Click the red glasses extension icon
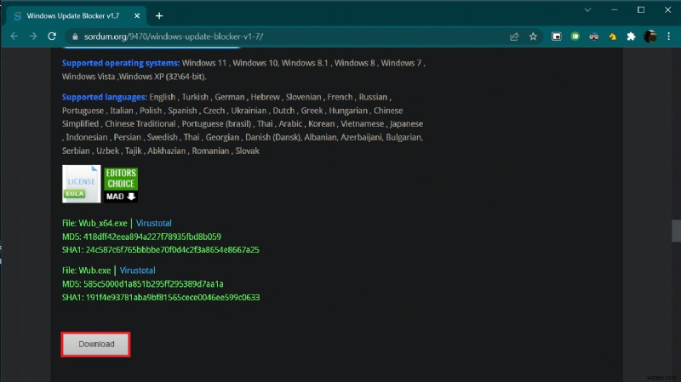Screen dimensions: 681x382 tap(593, 37)
